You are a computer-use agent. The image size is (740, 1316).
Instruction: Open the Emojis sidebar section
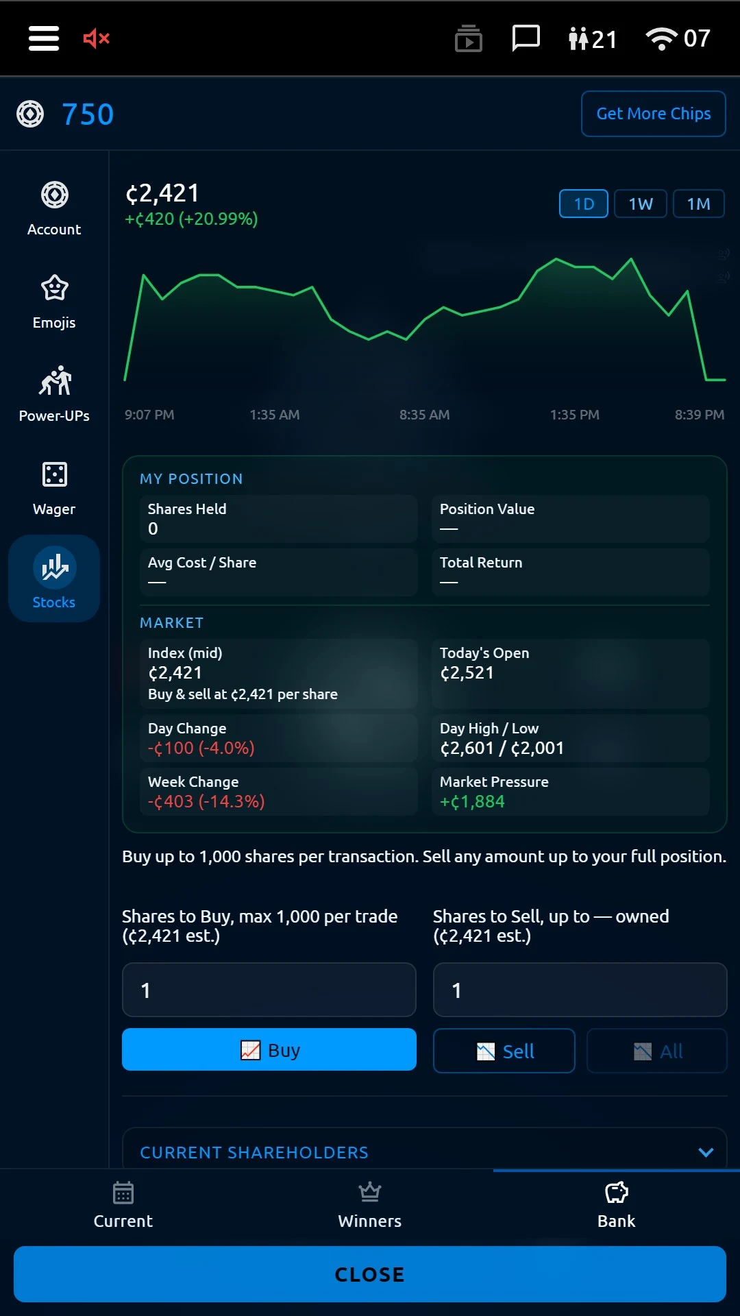click(x=54, y=302)
